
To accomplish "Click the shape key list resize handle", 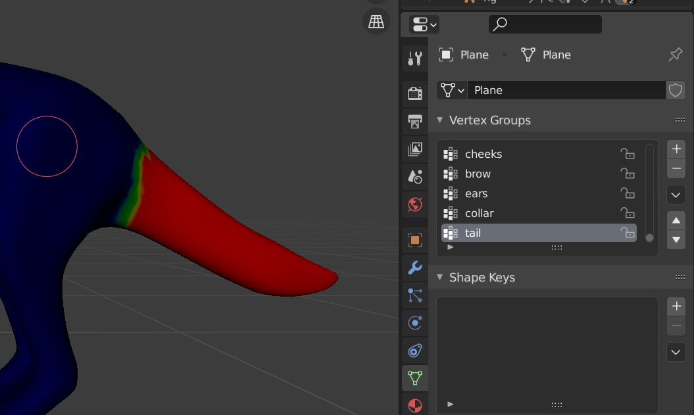I will click(x=557, y=405).
